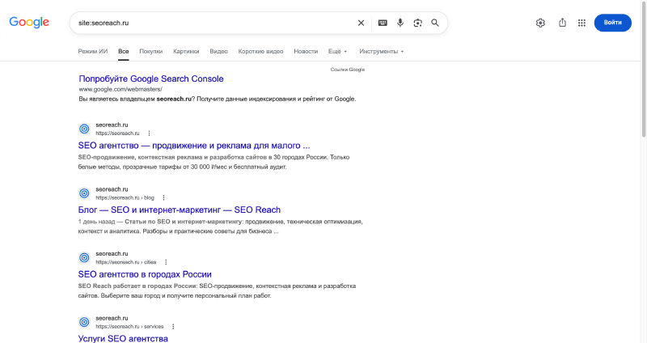The width and height of the screenshot is (647, 343).
Task: Click the https://seoreach.ru › blog breadcrumb
Action: (x=125, y=197)
